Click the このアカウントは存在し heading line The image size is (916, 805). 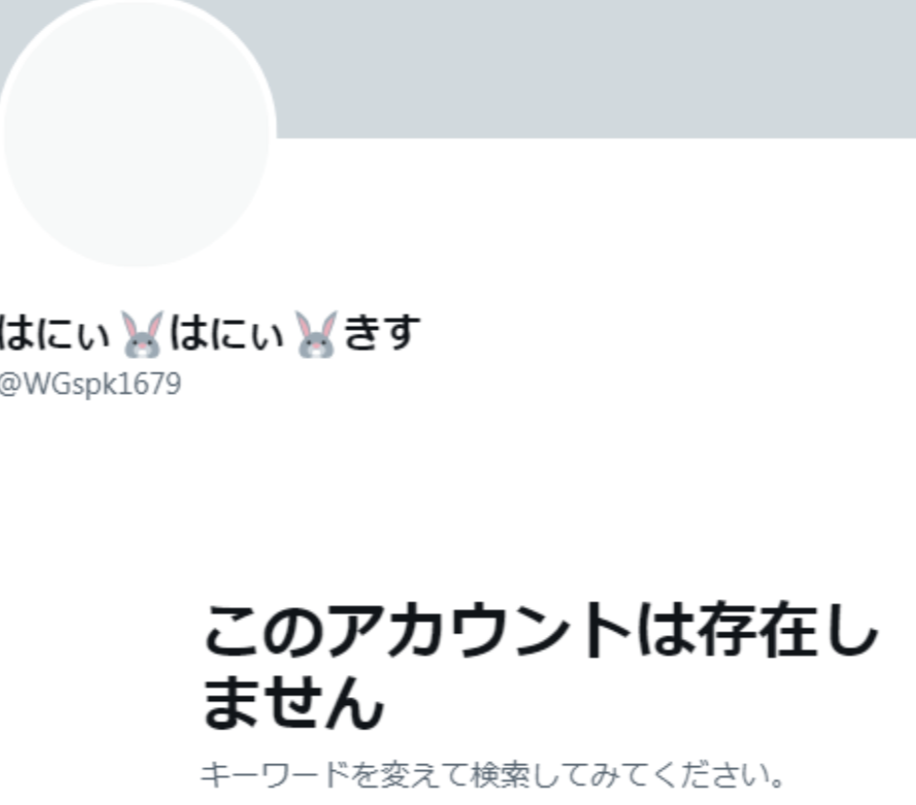[x=541, y=630]
